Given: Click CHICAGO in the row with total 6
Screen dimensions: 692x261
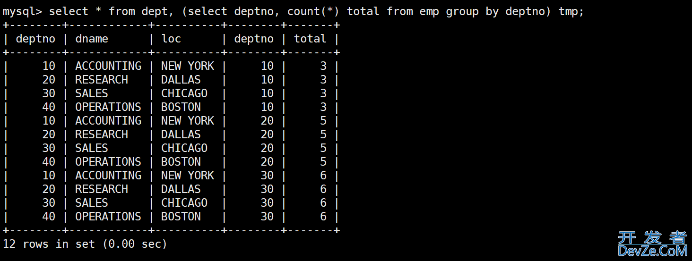Looking at the screenshot, I should click(184, 202).
